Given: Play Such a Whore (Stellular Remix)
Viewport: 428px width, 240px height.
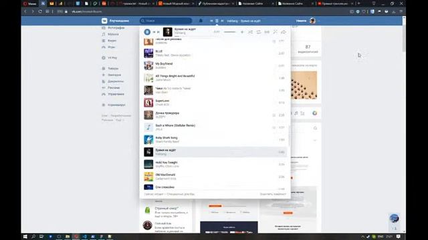Looking at the screenshot, I should click(215, 127).
